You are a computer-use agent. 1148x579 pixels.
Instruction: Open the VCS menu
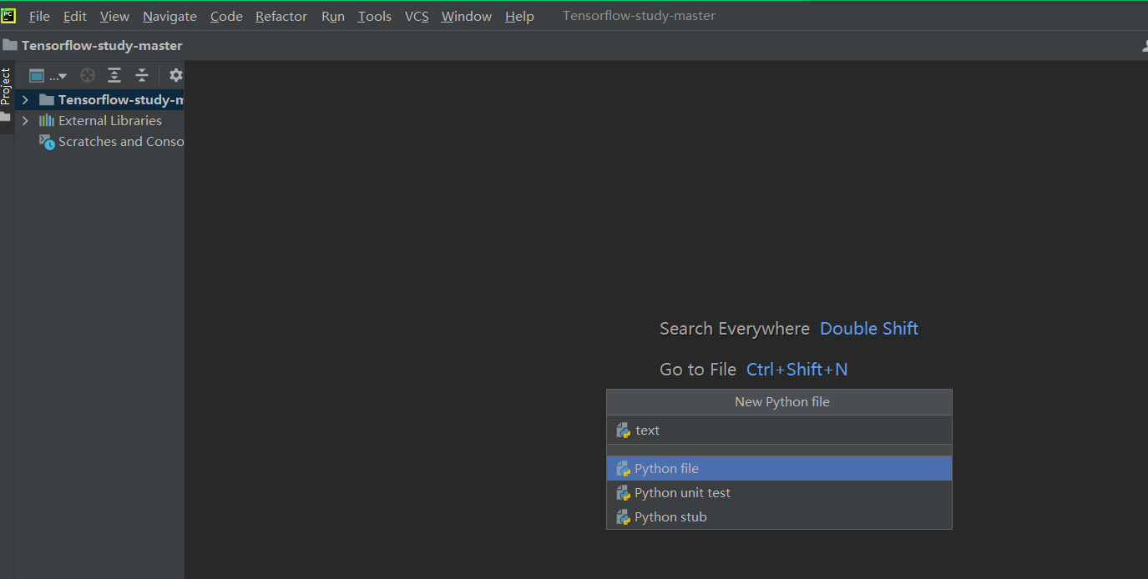pyautogui.click(x=417, y=16)
